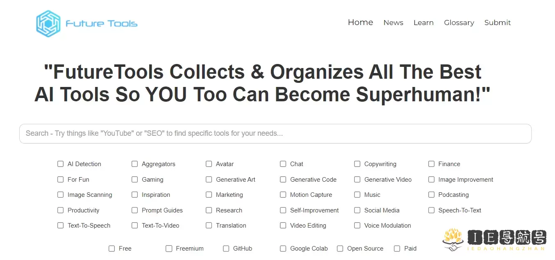Click the IE navigation lotus watermark icon
555x260 pixels.
[453, 240]
